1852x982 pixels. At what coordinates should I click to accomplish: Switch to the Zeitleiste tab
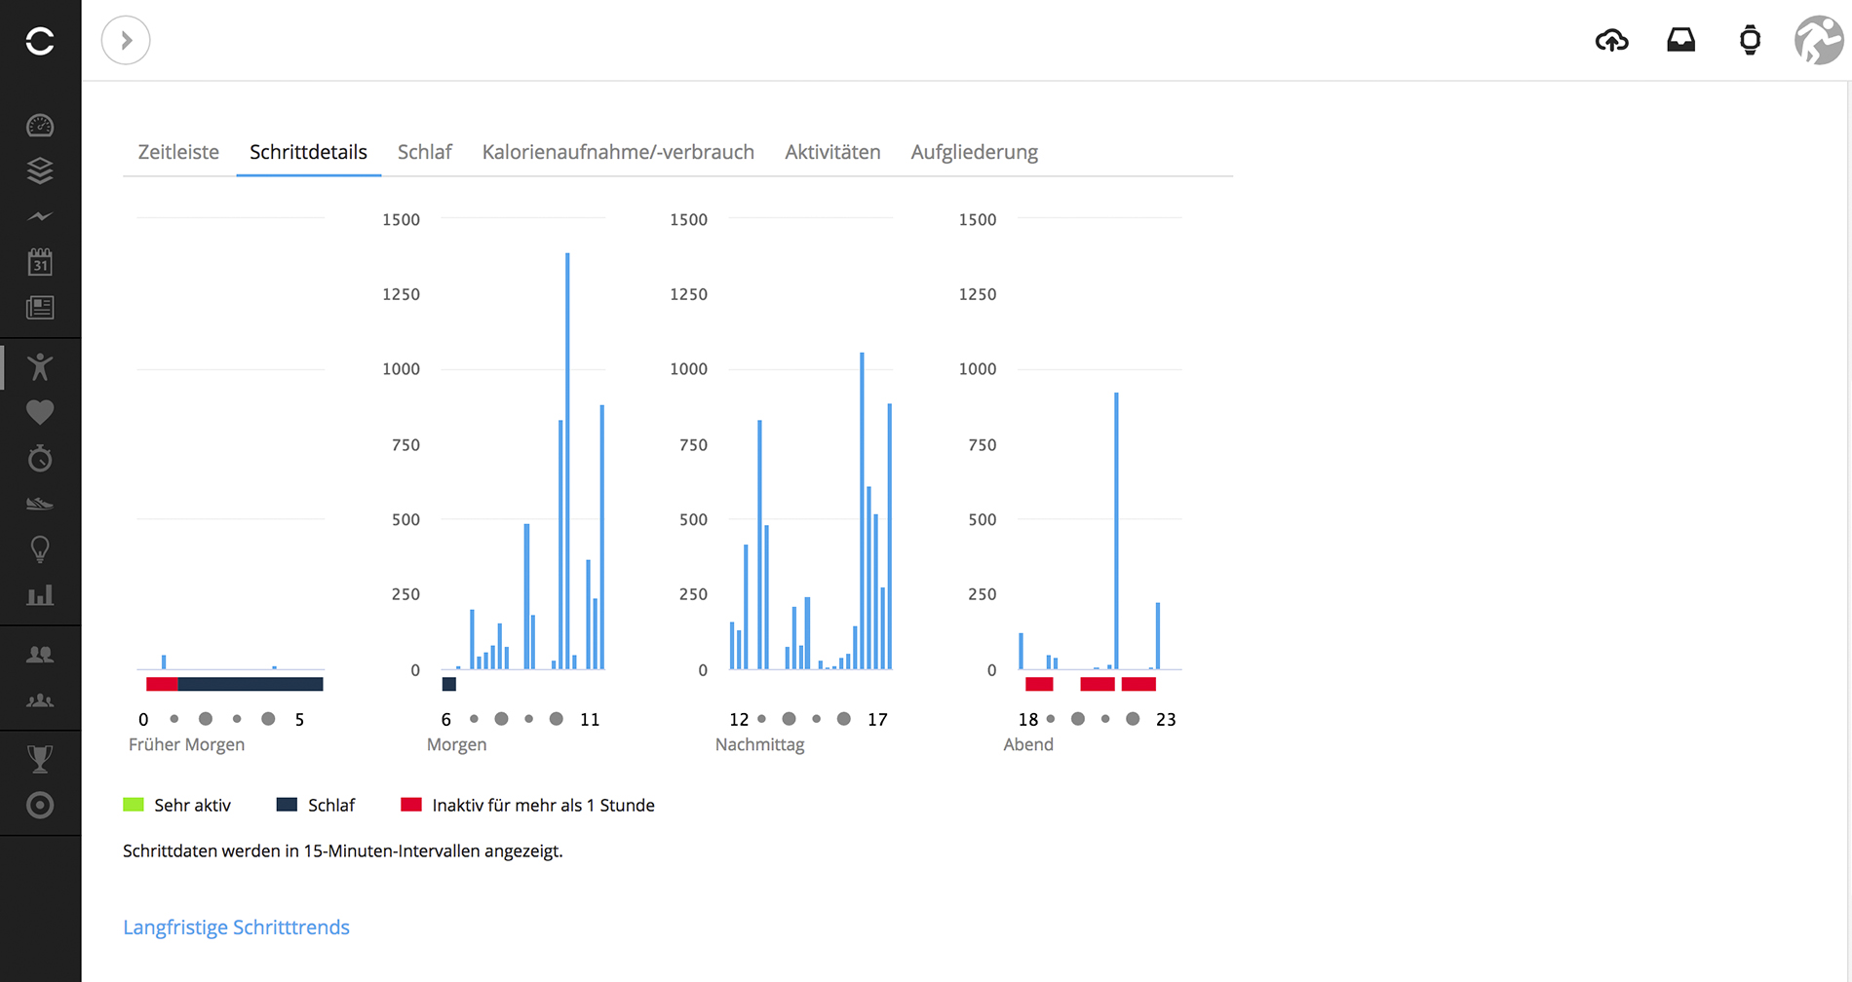[178, 152]
